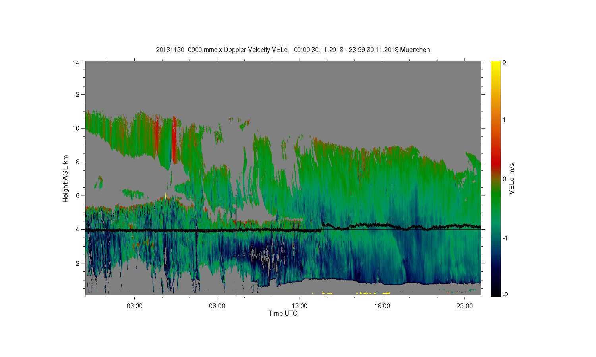Pick the yellow top of the colorbar

(495, 65)
